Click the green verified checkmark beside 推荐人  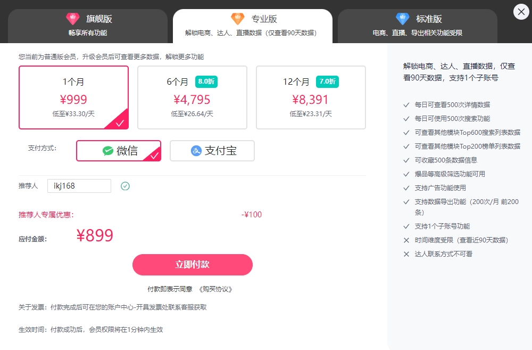coord(125,186)
